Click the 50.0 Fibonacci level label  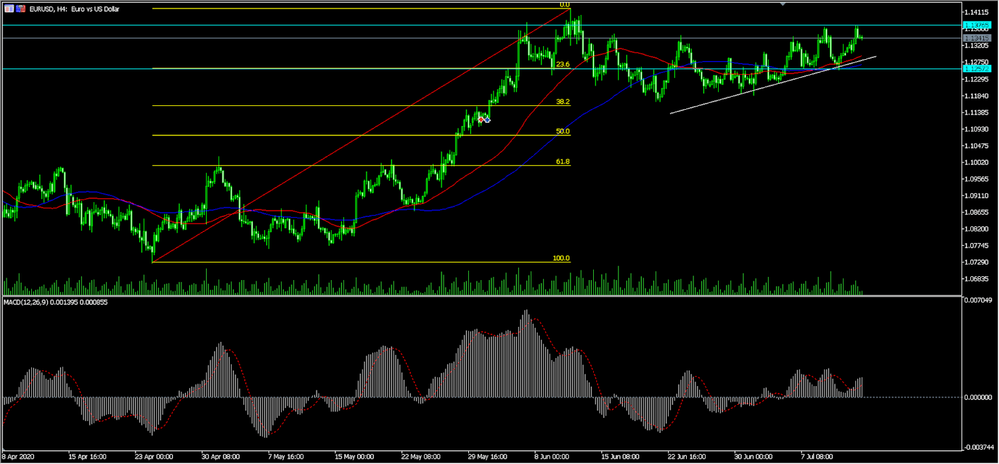563,131
